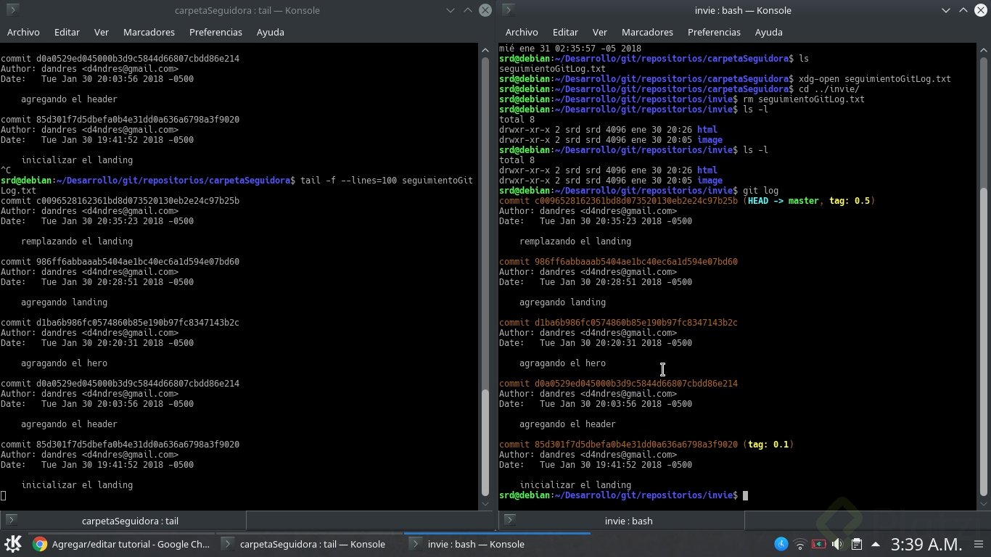Click 'remplazando el landing' in invie terminal
This screenshot has width=991, height=557.
pyautogui.click(x=575, y=242)
